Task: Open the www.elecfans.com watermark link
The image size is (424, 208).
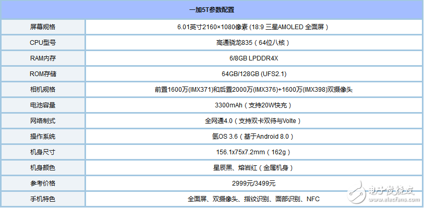Action: 395,200
